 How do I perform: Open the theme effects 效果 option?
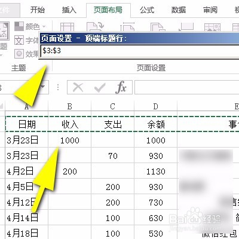click(27, 54)
